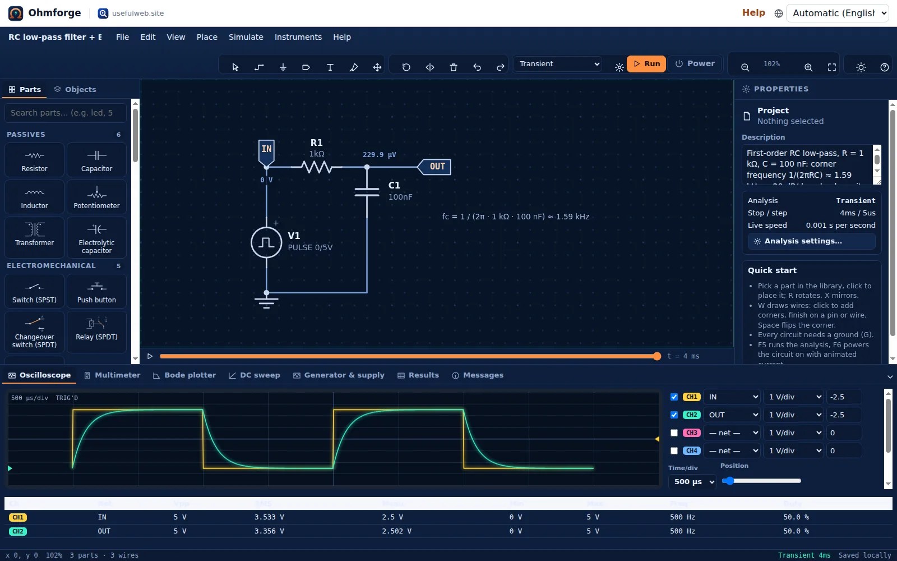Select the text annotation tool
Image resolution: width=897 pixels, height=561 pixels.
(x=330, y=67)
